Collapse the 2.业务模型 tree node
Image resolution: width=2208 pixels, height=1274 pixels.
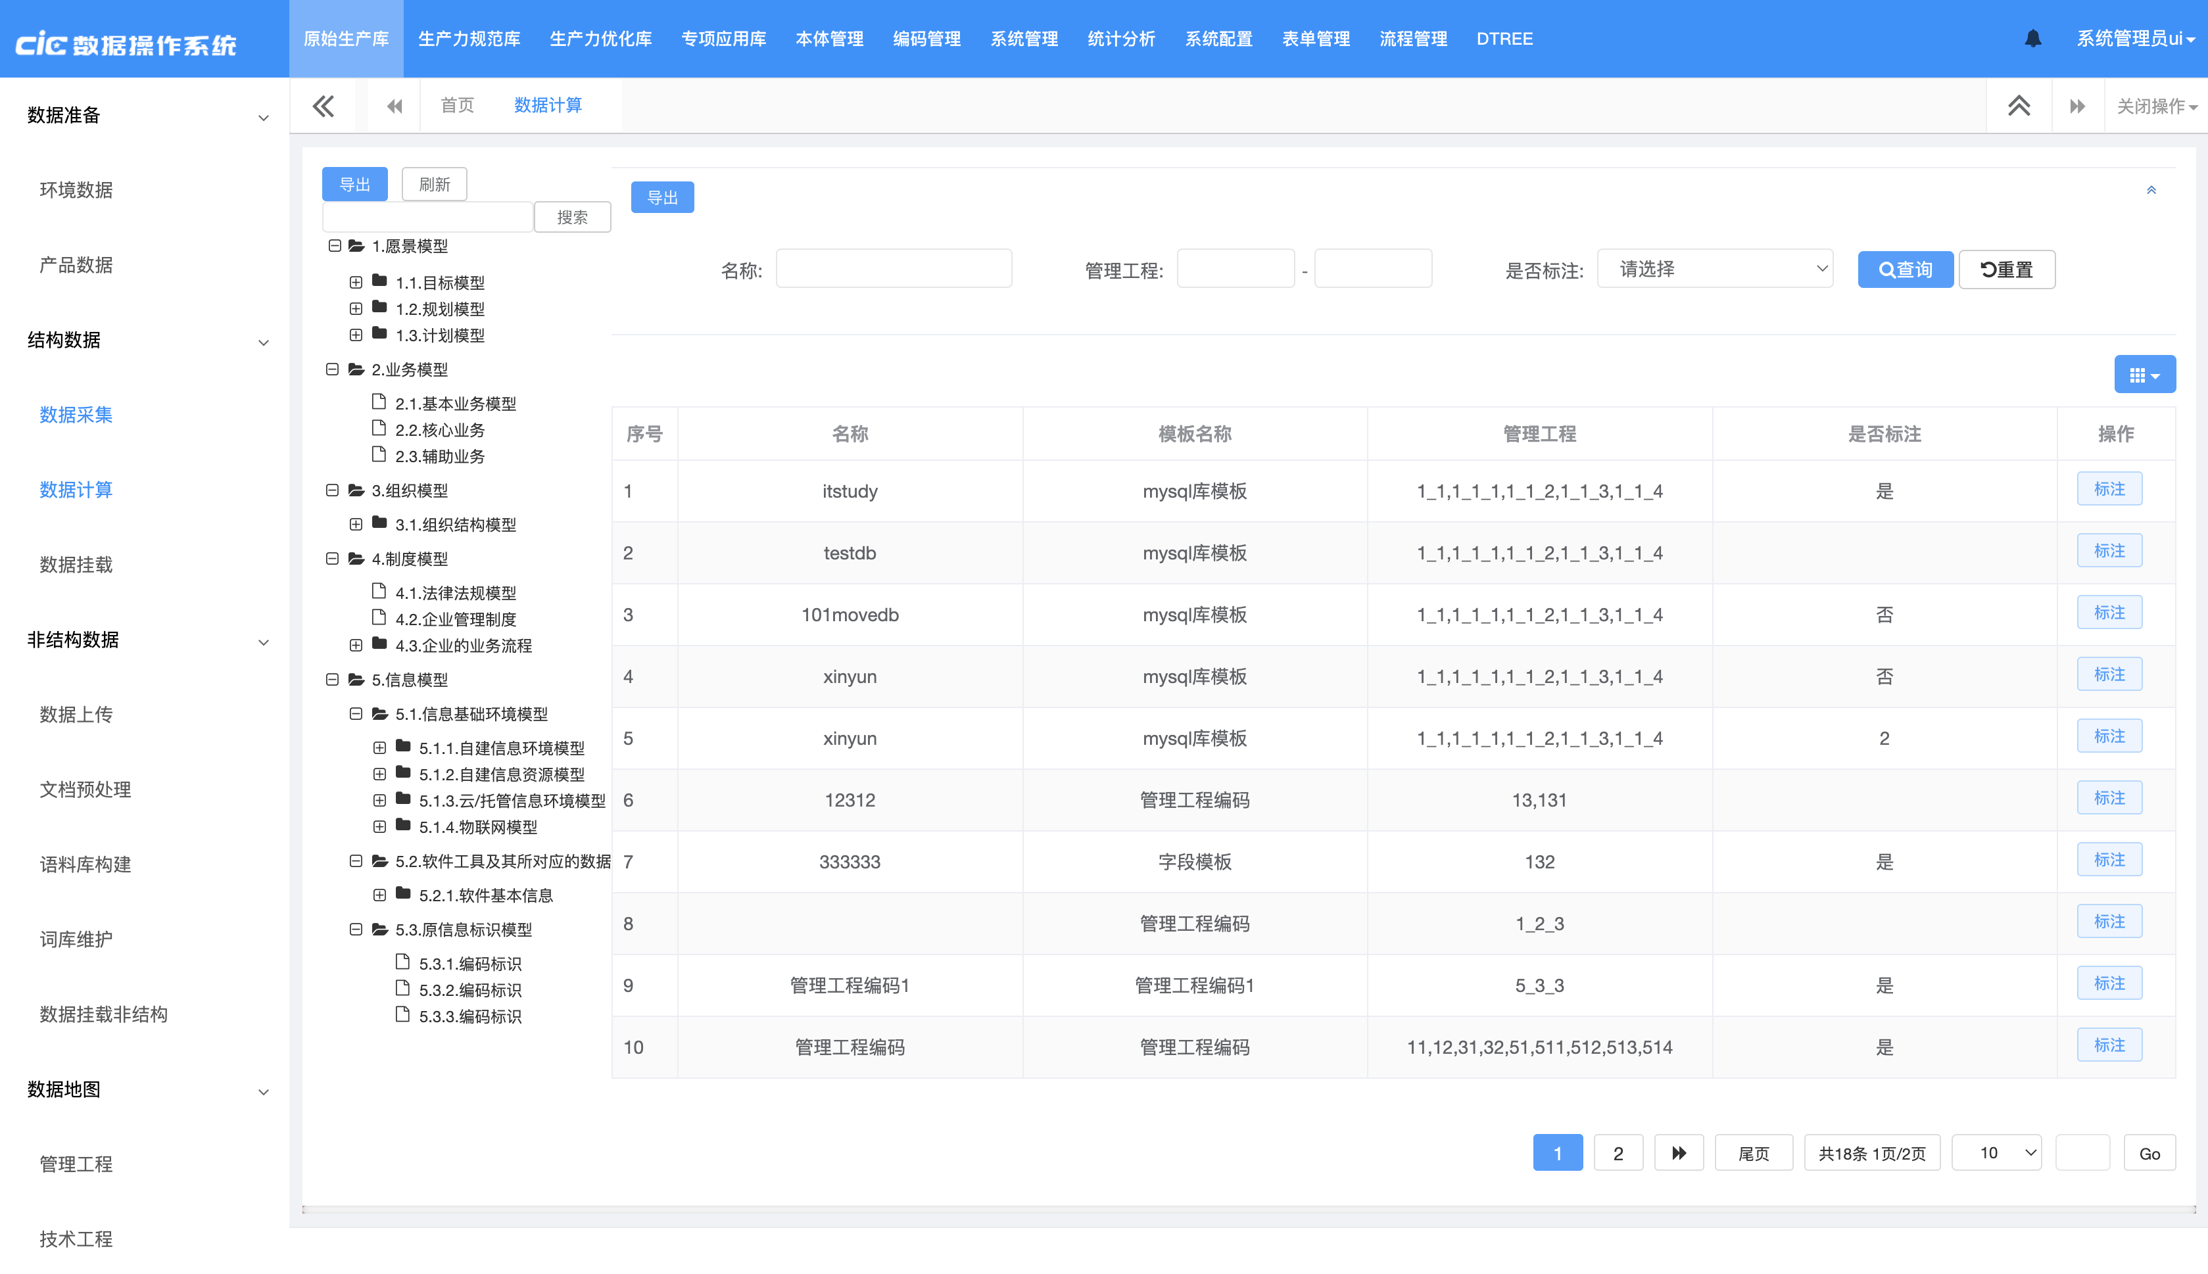pyautogui.click(x=333, y=369)
